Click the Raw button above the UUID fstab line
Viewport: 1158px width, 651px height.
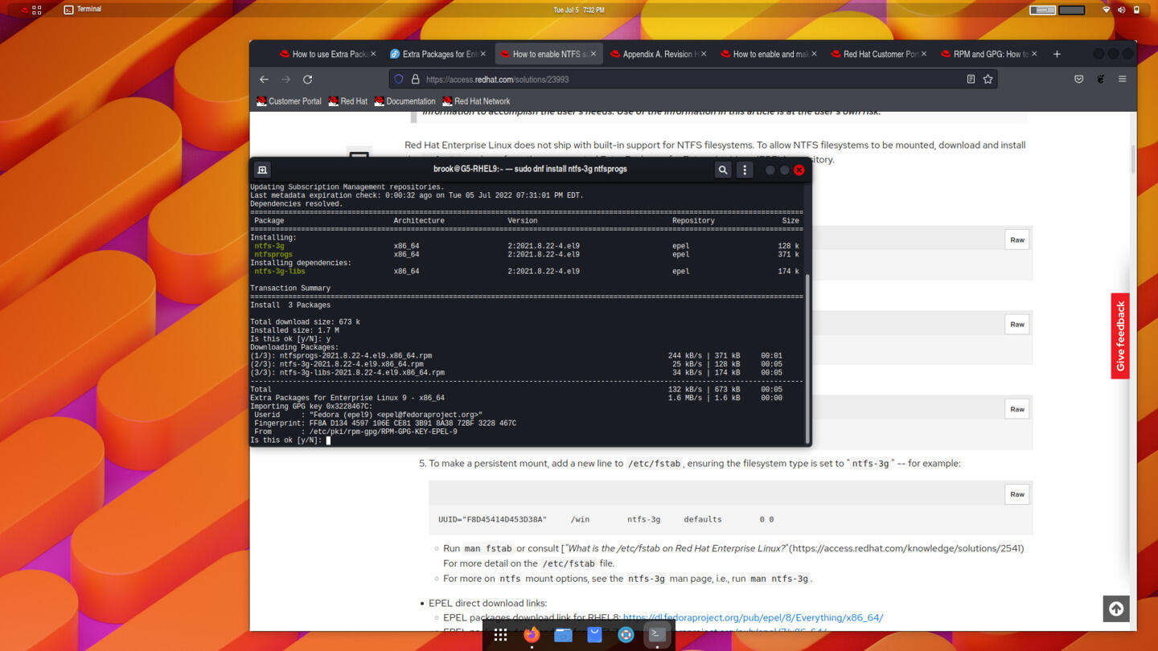[x=1017, y=494]
